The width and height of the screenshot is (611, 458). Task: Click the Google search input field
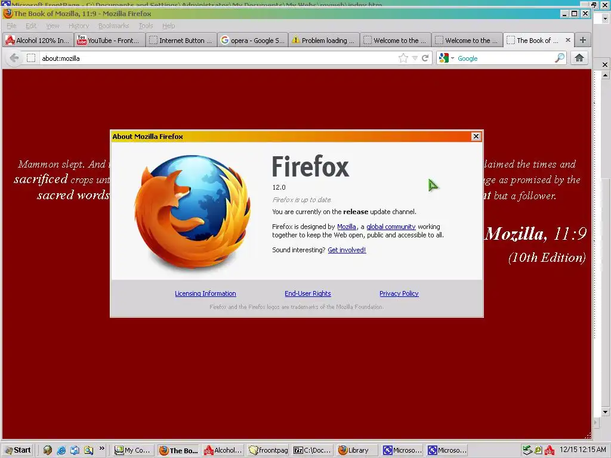505,58
